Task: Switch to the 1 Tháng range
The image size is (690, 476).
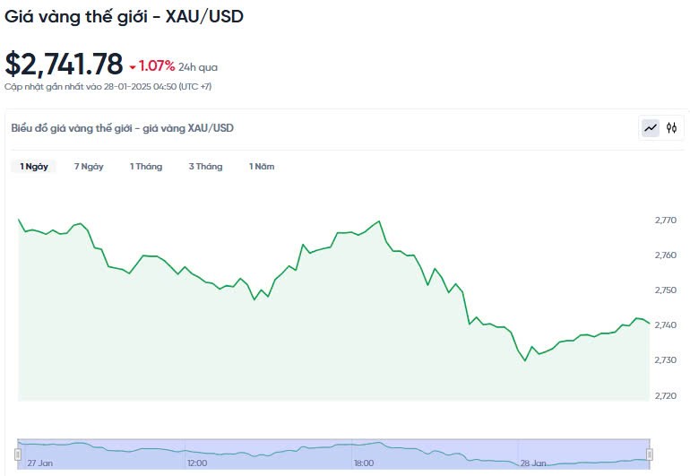Action: tap(146, 167)
